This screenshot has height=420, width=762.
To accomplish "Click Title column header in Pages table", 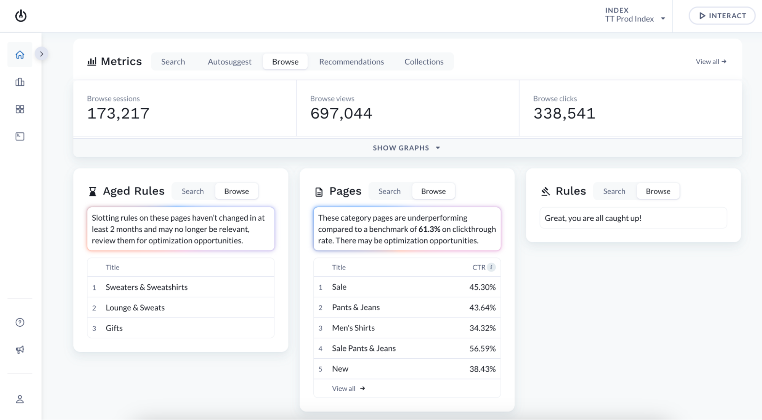I will tap(338, 267).
